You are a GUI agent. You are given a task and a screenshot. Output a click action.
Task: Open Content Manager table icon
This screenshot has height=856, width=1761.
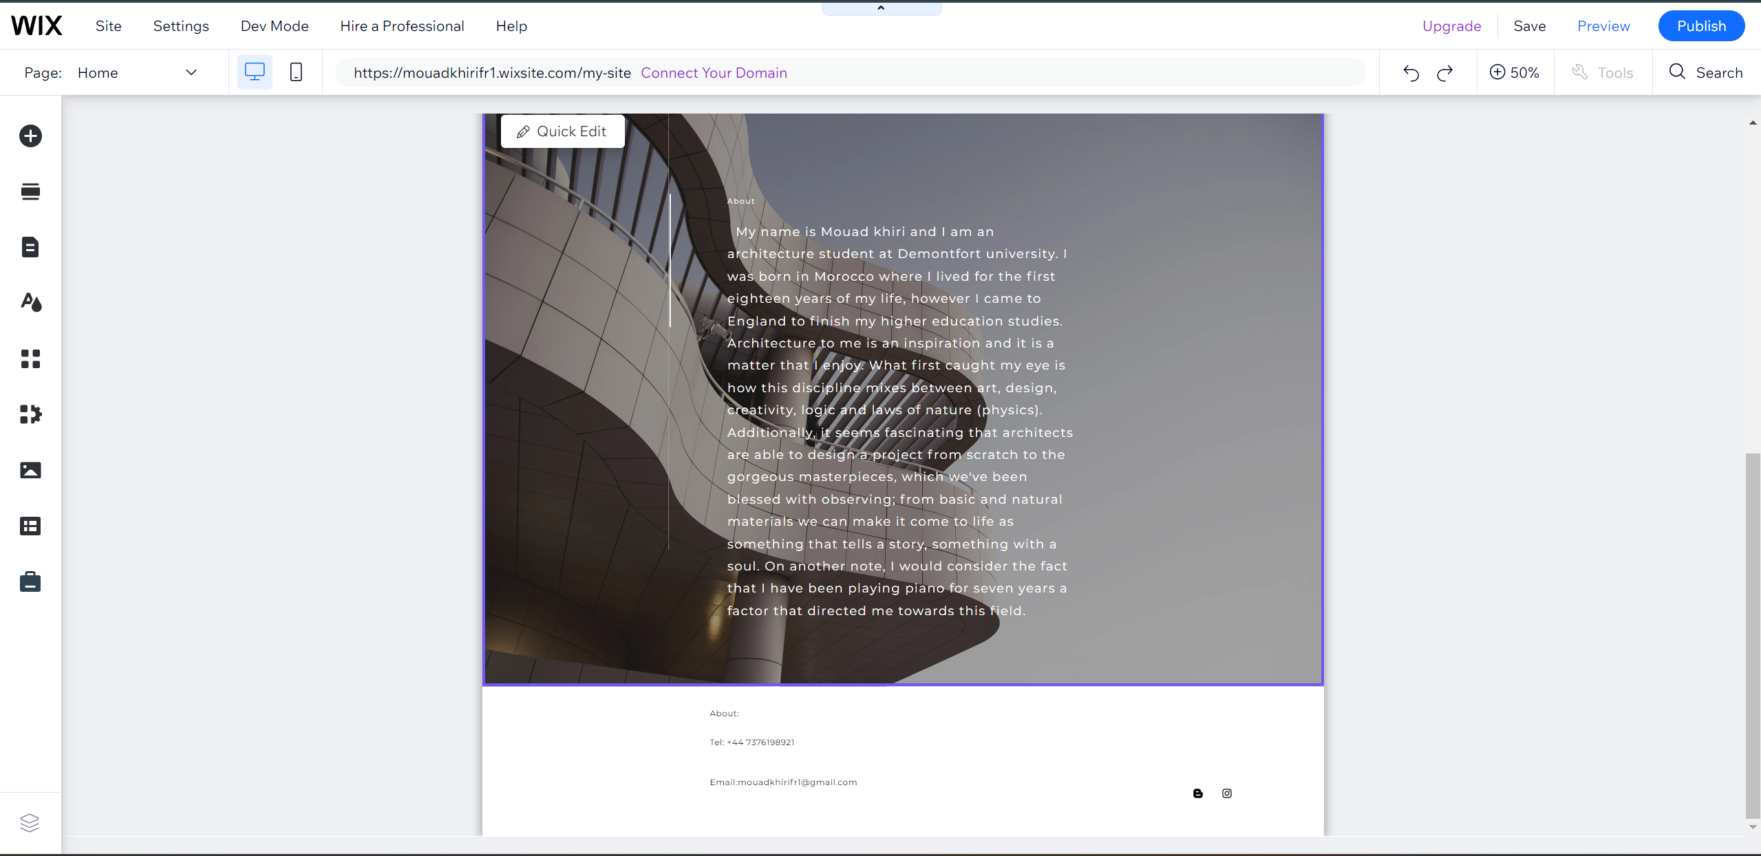pos(30,526)
